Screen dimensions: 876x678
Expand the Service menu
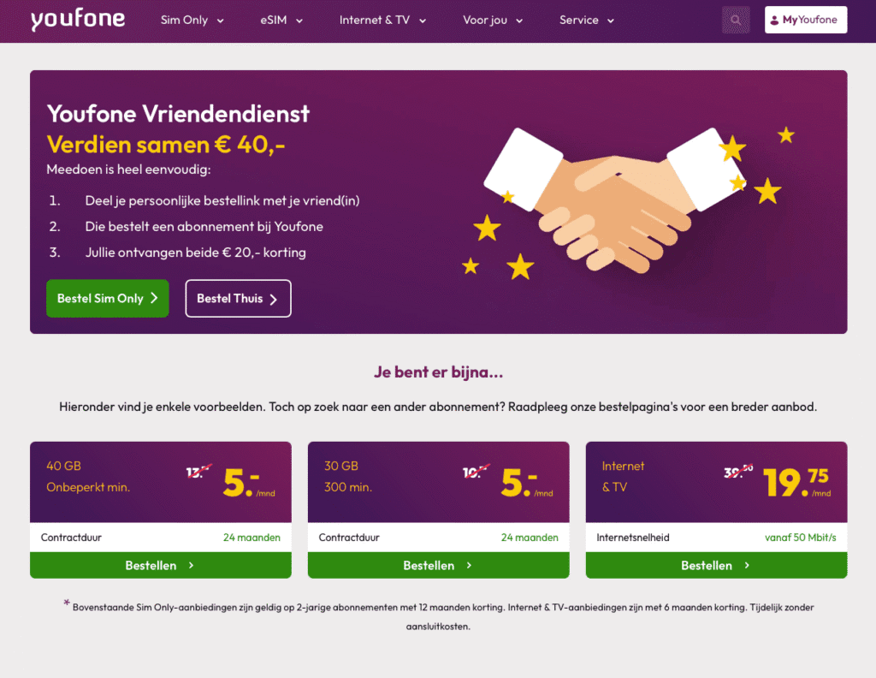pyautogui.click(x=611, y=19)
